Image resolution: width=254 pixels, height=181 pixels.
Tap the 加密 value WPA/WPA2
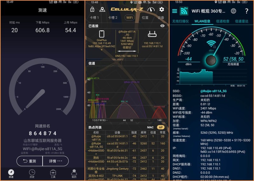coord(208,121)
